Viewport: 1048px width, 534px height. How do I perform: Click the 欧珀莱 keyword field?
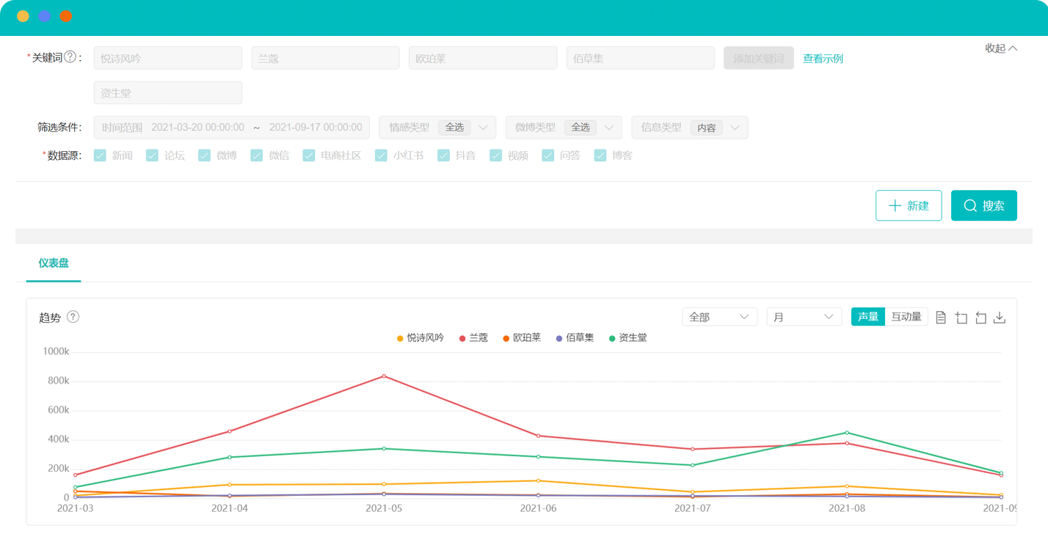click(x=483, y=58)
